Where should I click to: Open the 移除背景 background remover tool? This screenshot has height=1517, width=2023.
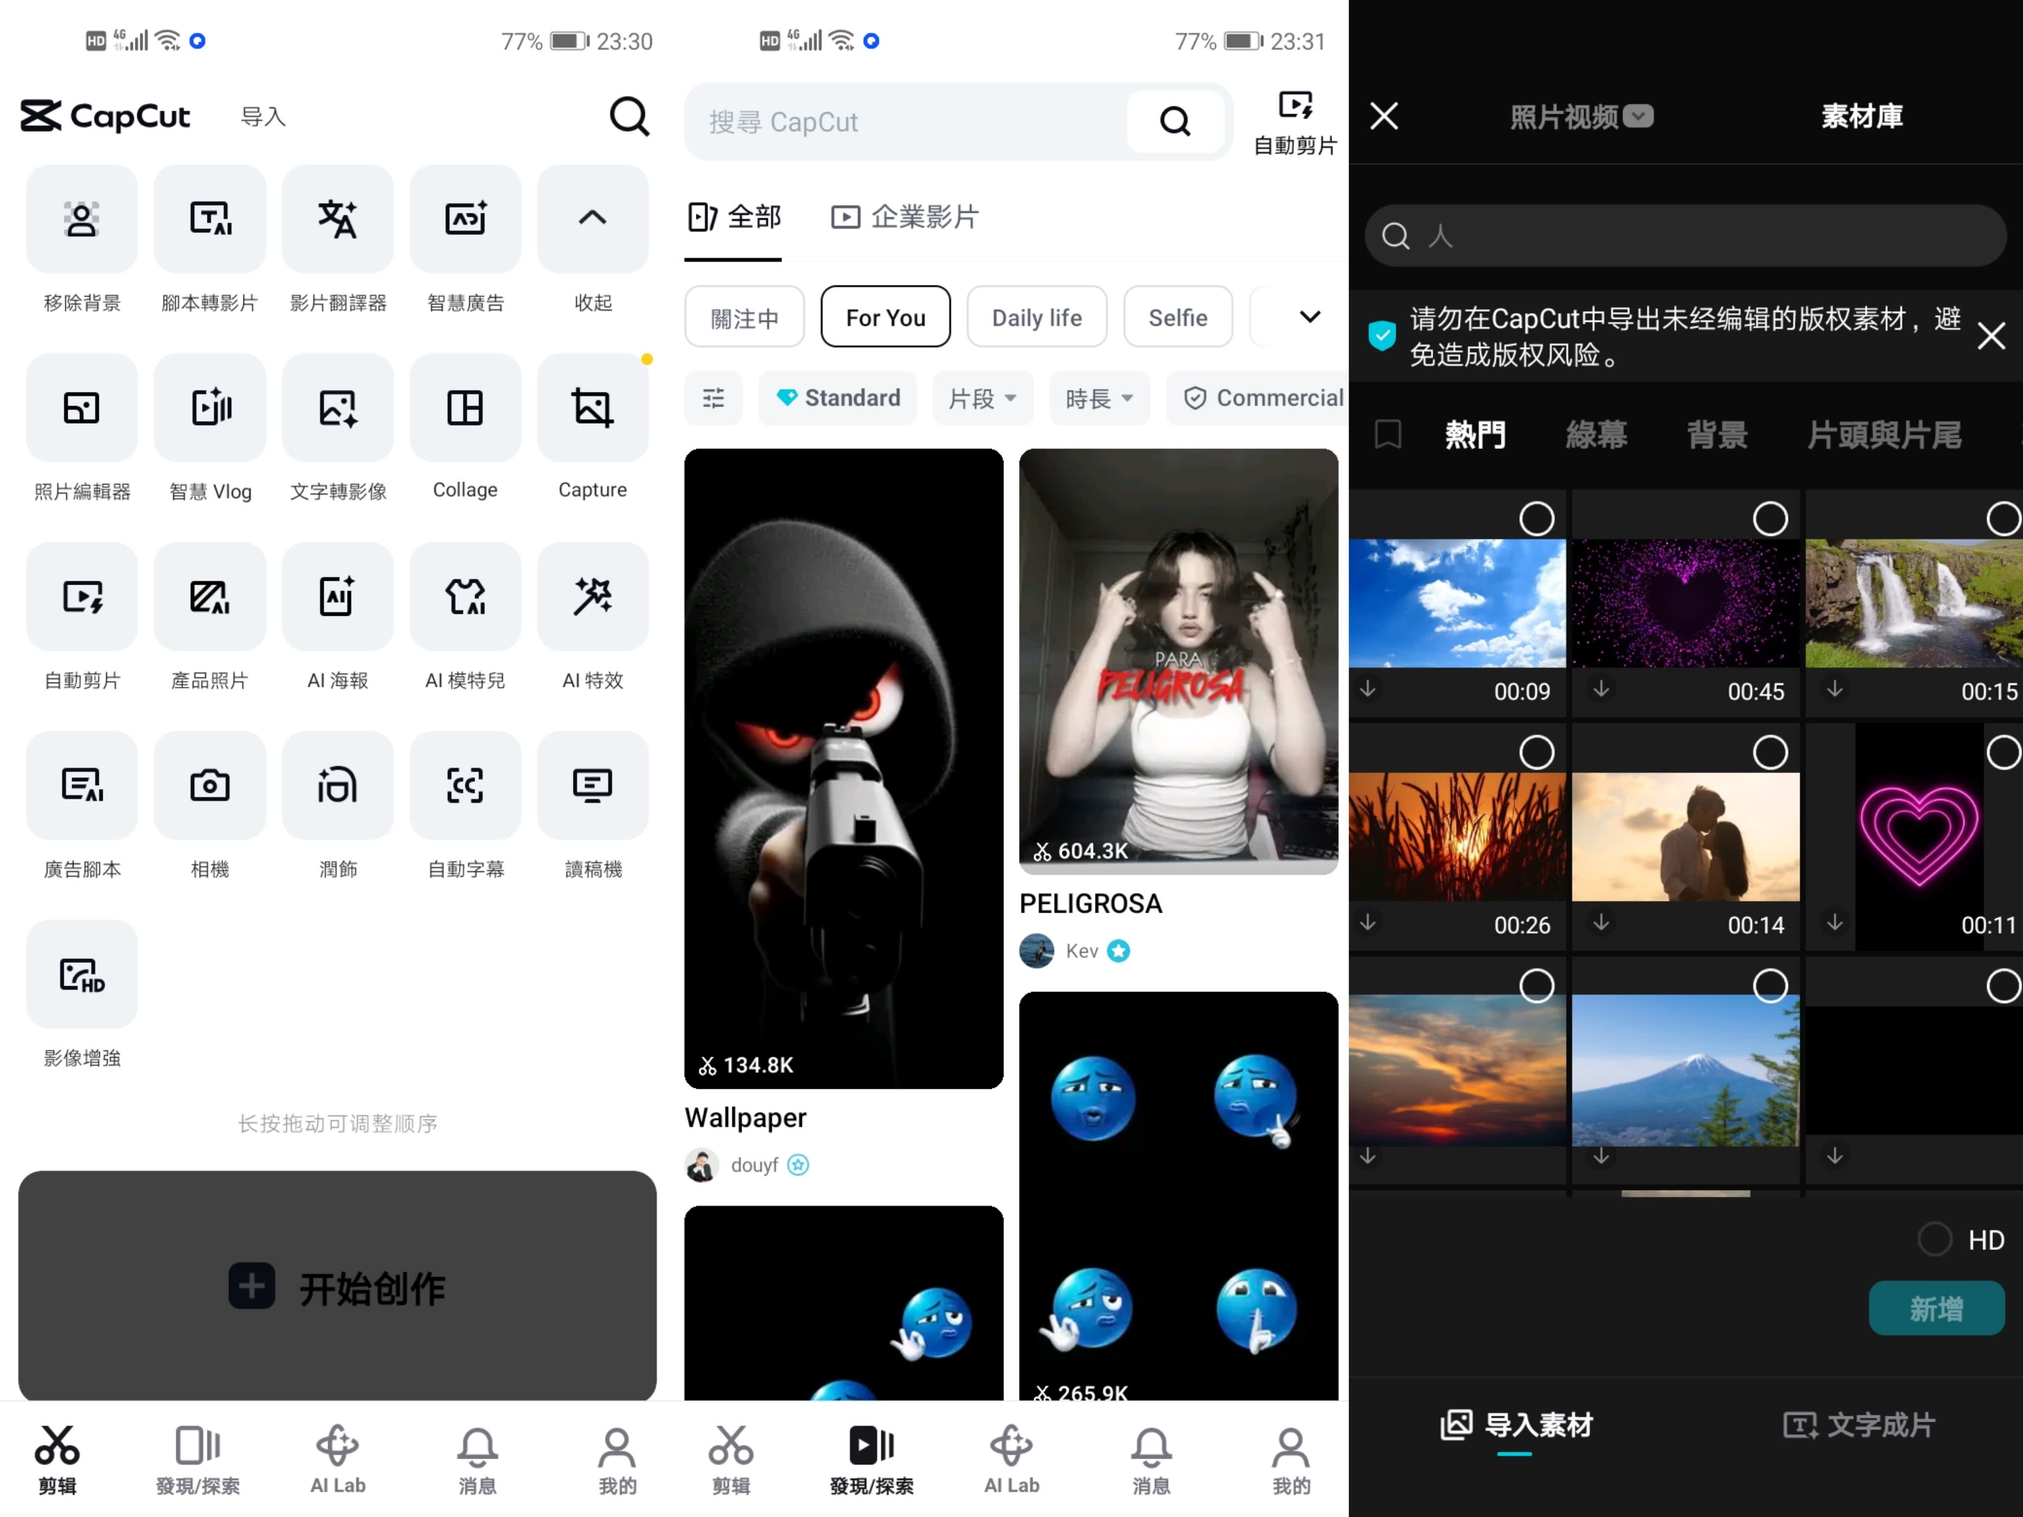81,219
